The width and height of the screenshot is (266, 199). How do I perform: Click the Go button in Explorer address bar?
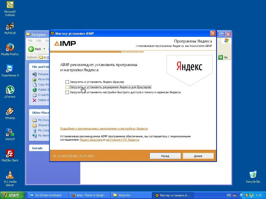tap(223, 57)
